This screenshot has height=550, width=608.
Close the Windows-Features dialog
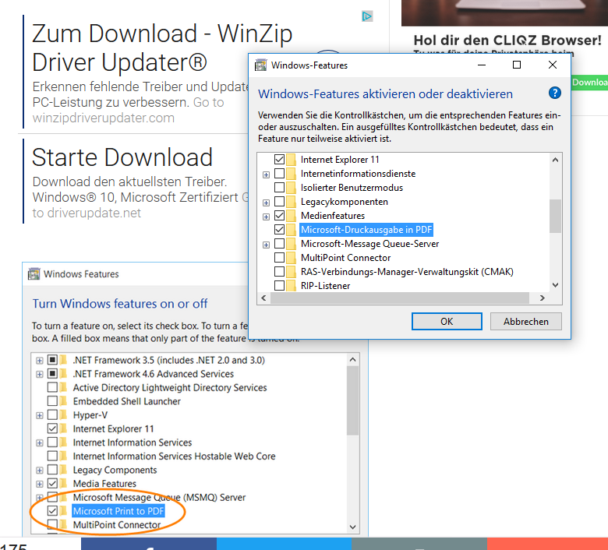(x=552, y=65)
